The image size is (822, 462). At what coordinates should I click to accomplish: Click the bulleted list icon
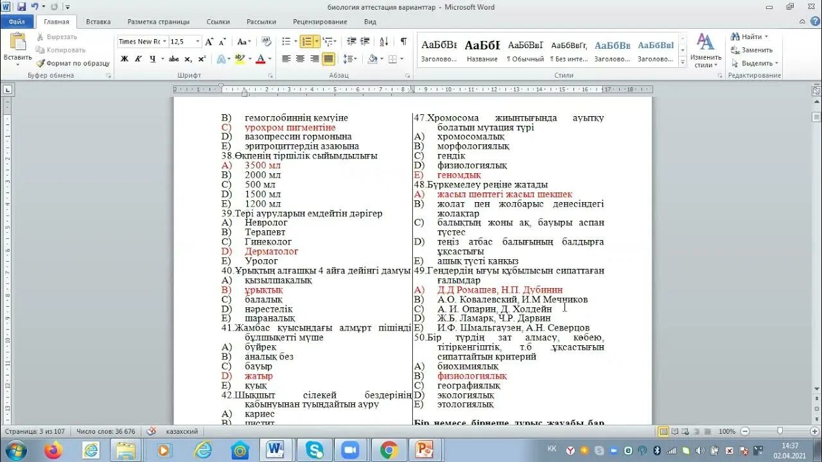click(x=286, y=42)
